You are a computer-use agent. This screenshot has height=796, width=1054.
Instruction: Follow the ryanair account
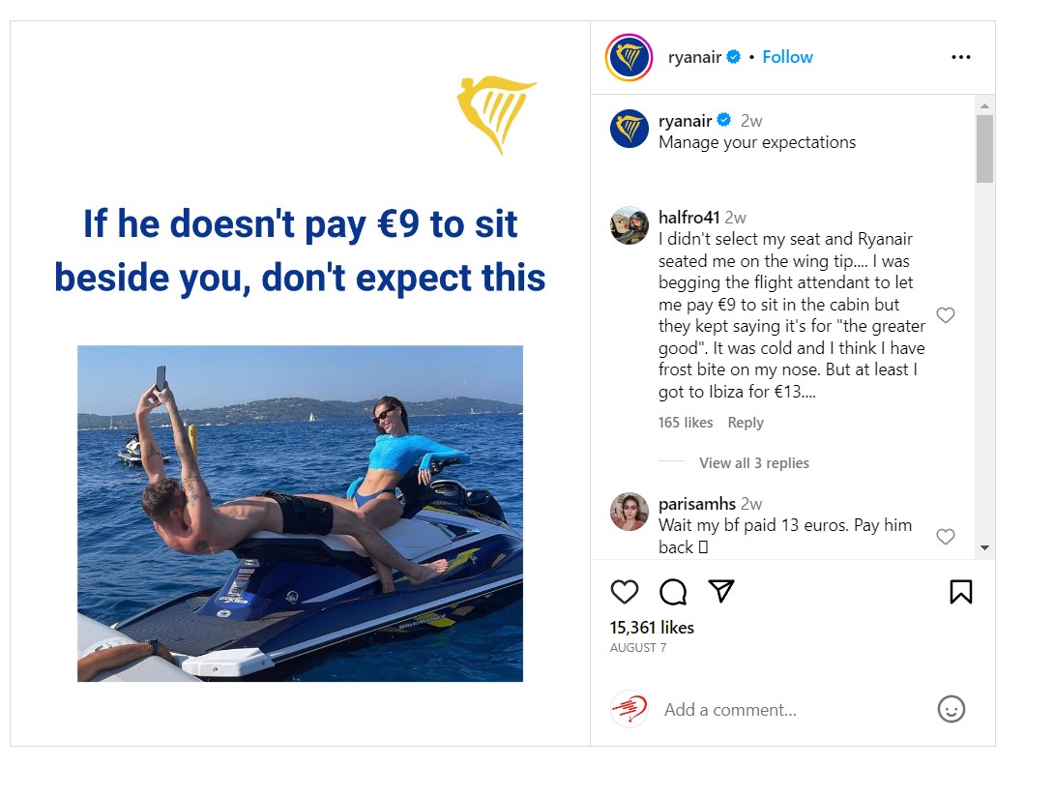coord(787,57)
